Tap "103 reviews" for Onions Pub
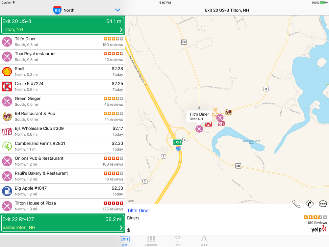This screenshot has height=247, width=329. point(113,164)
